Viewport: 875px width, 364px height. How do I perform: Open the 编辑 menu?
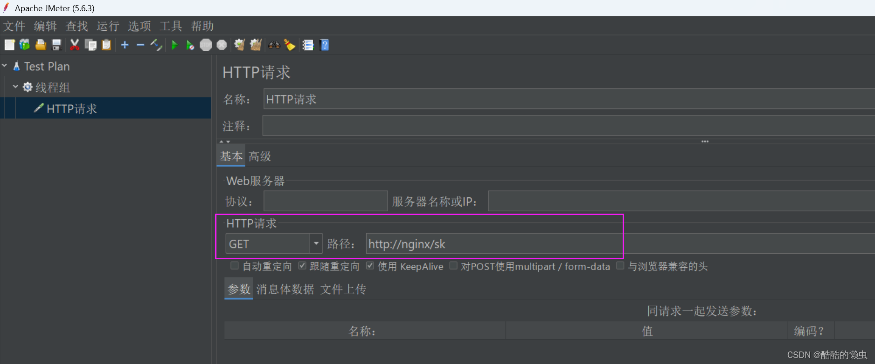tap(45, 26)
